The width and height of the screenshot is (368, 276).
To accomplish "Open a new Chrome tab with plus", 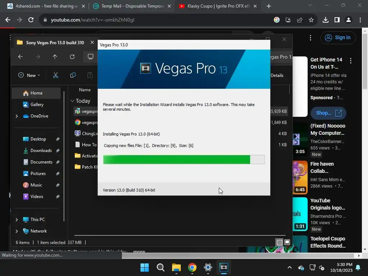I will pos(269,6).
